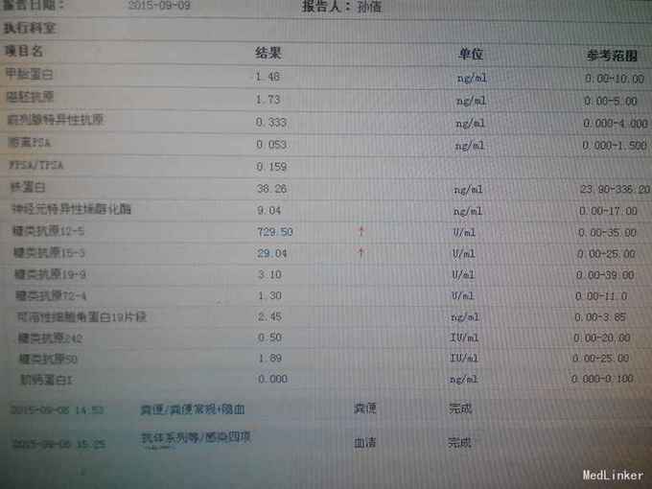
Task: Select the 铁蛋白 row name
Action: (28, 187)
